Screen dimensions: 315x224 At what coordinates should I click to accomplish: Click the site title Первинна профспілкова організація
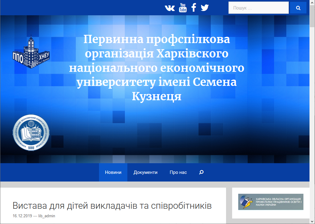click(157, 68)
